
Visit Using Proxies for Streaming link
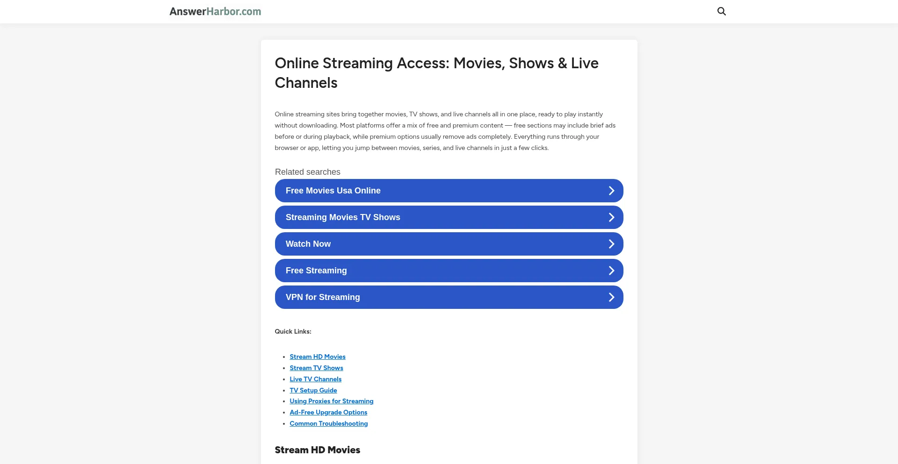[331, 401]
